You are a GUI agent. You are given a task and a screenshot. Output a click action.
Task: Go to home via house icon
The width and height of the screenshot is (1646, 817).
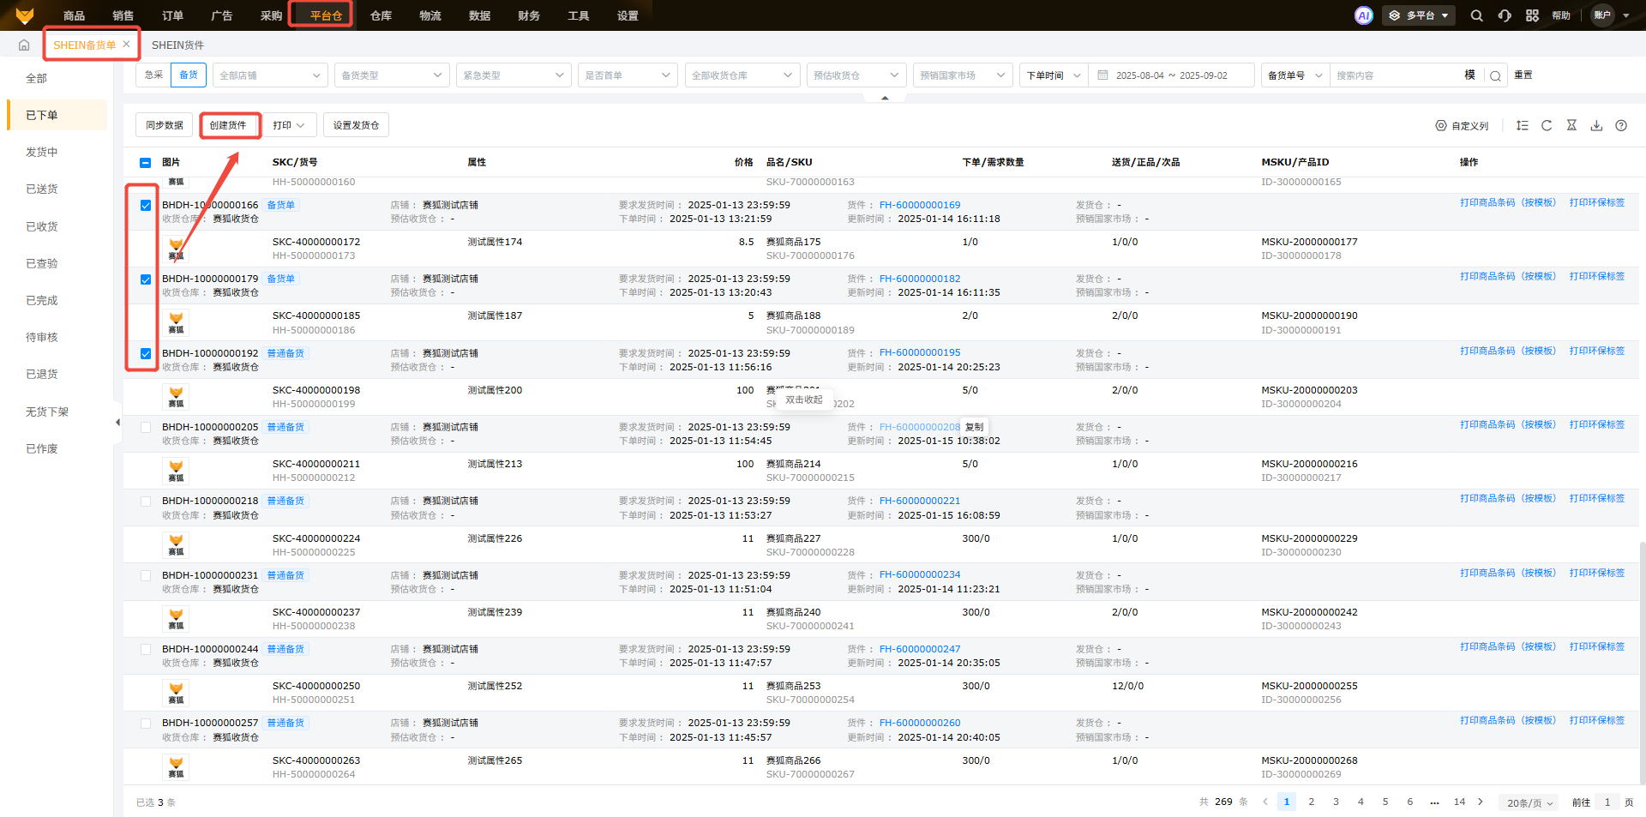[24, 45]
